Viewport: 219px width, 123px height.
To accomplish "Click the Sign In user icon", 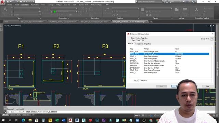I will pos(167,2).
